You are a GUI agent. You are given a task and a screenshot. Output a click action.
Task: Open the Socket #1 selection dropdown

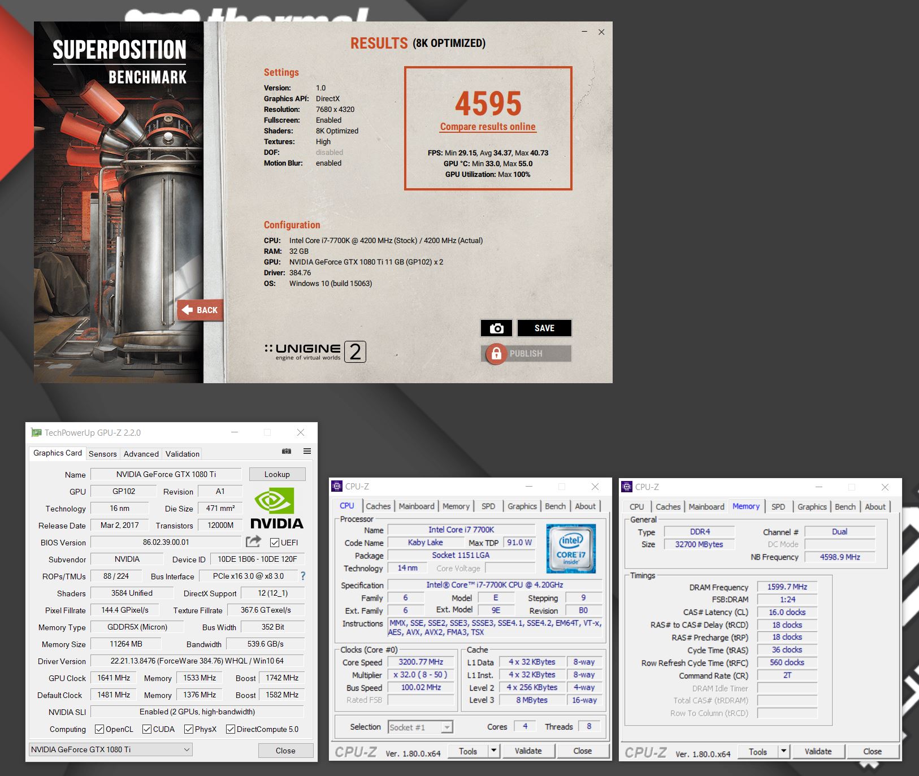point(421,727)
